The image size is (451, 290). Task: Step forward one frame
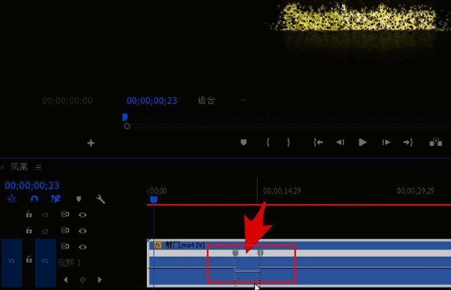coord(386,142)
